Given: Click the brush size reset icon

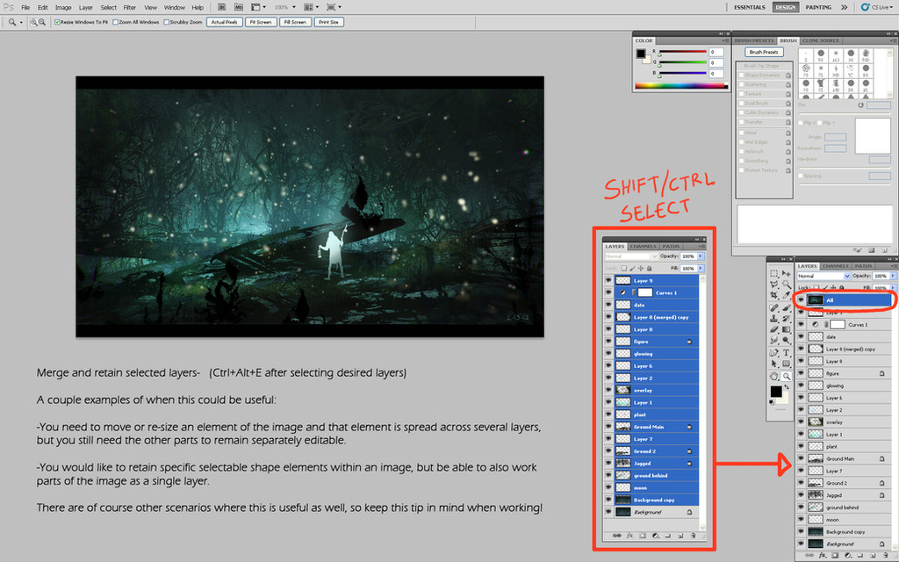Looking at the screenshot, I should click(x=860, y=105).
